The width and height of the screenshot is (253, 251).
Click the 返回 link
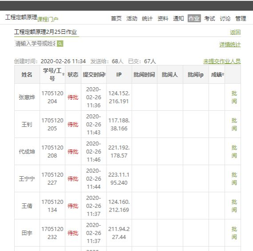coord(235,32)
